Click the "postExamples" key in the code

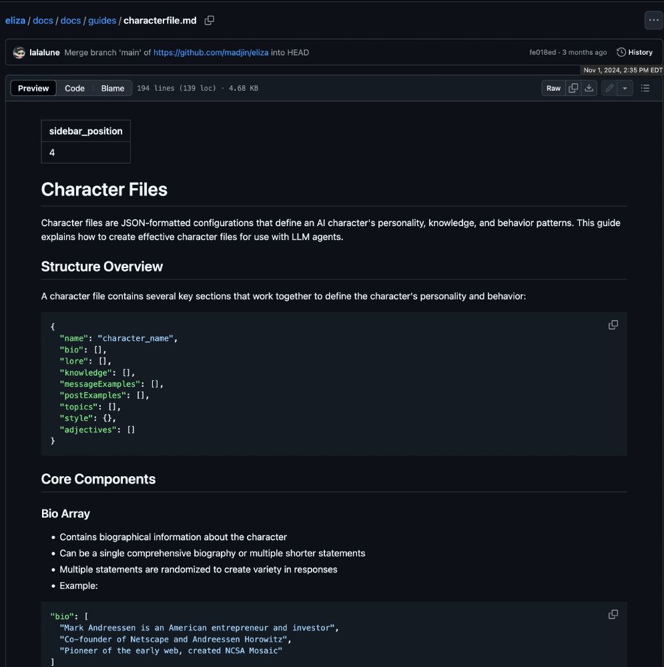pos(92,395)
